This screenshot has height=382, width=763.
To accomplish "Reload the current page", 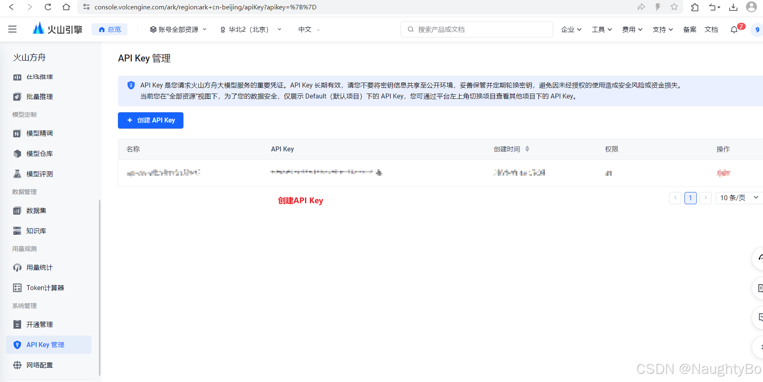I will (48, 7).
